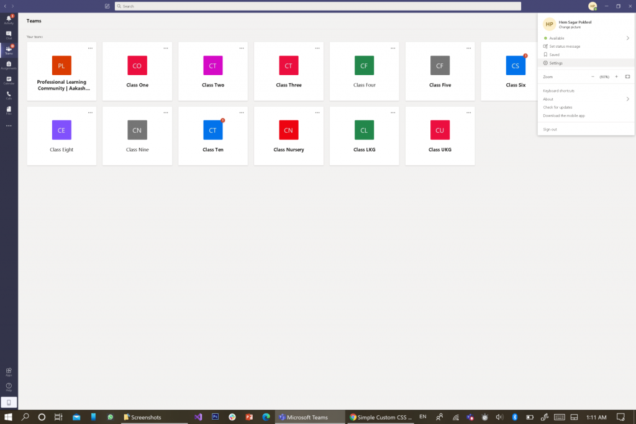This screenshot has height=424, width=636.
Task: Open Google Chrome from the Windows taskbar
Action: tap(379, 417)
